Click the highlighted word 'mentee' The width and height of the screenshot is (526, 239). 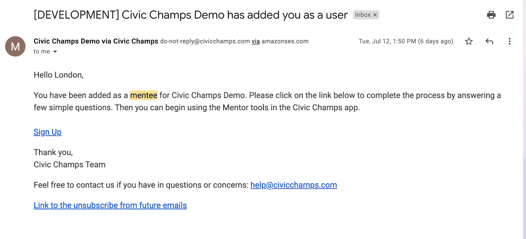click(144, 95)
